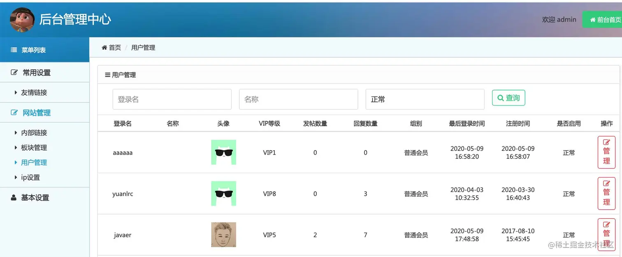Viewport: 622px width, 257px height.
Task: Click the 注册时间 column header
Action: [x=518, y=123]
